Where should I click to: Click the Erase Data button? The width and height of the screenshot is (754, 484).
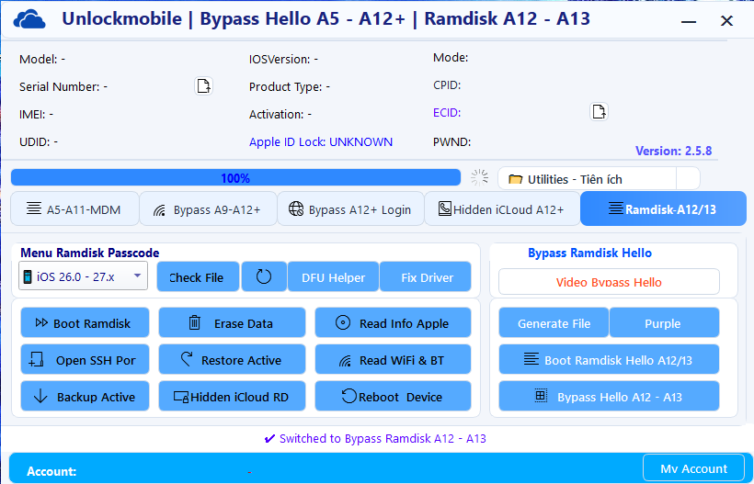232,323
